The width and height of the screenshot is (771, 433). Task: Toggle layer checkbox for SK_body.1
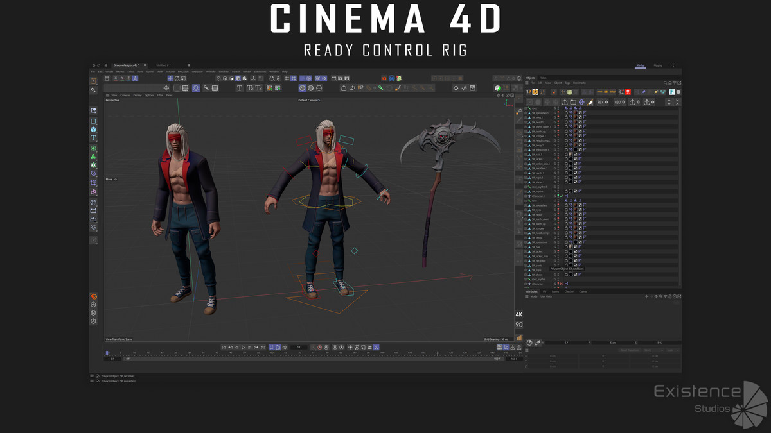(555, 145)
